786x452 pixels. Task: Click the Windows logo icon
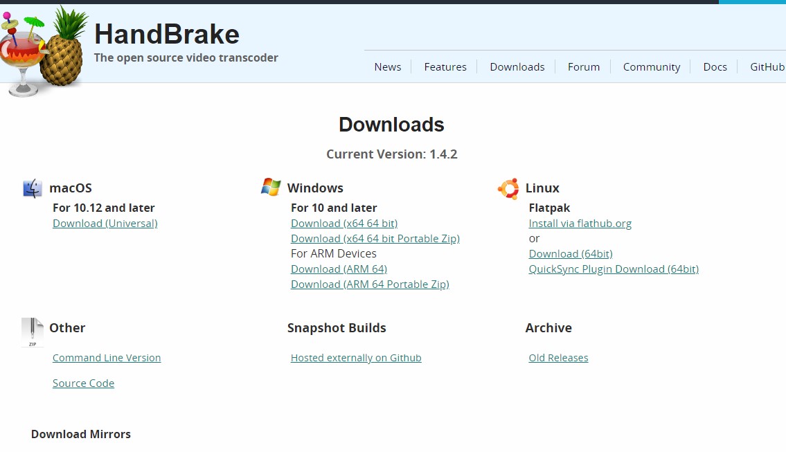(270, 187)
